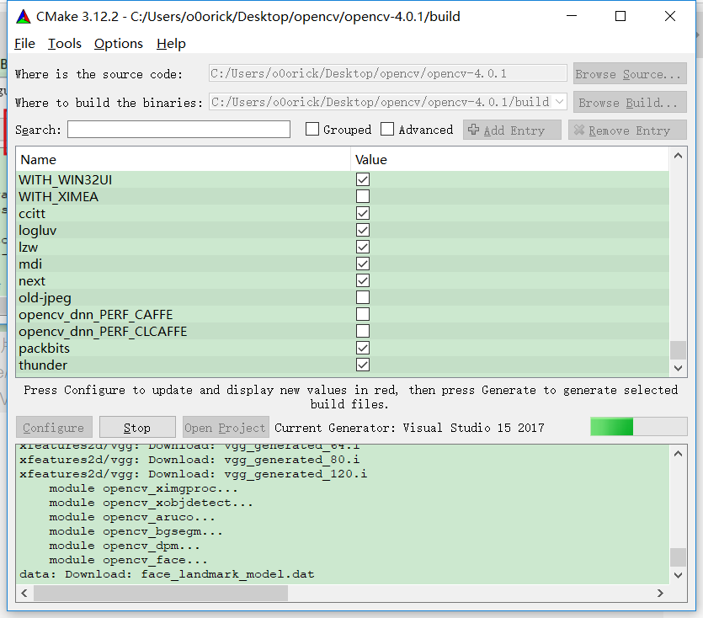Select the old-jpeg entry name

click(45, 298)
